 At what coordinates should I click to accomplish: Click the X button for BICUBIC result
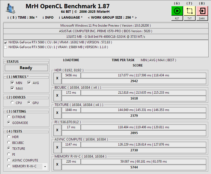[57, 96]
